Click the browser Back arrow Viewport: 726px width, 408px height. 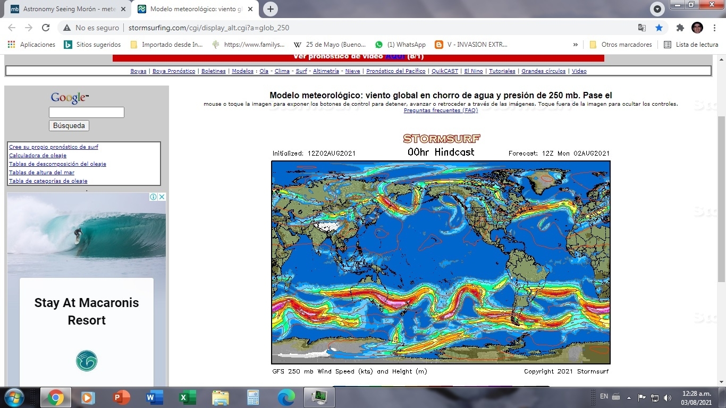tap(12, 28)
